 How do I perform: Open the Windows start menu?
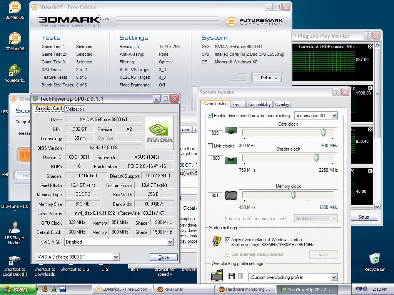(x=18, y=289)
